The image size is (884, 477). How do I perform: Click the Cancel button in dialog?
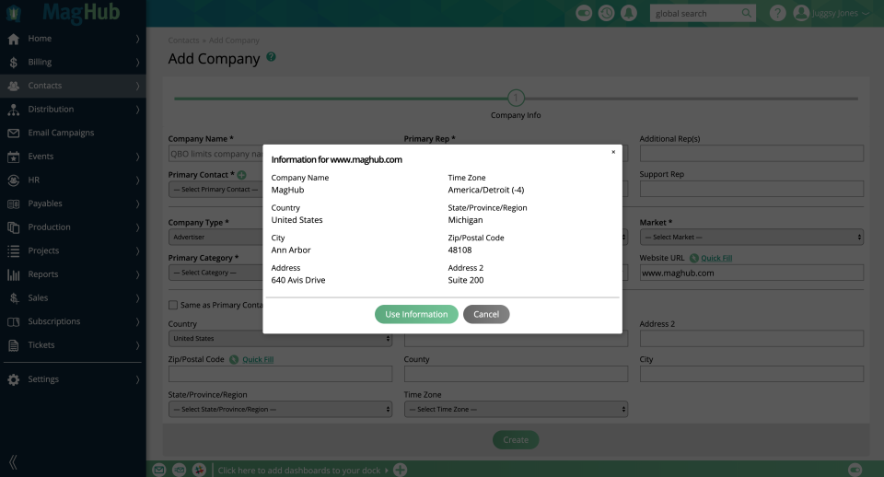tap(486, 315)
